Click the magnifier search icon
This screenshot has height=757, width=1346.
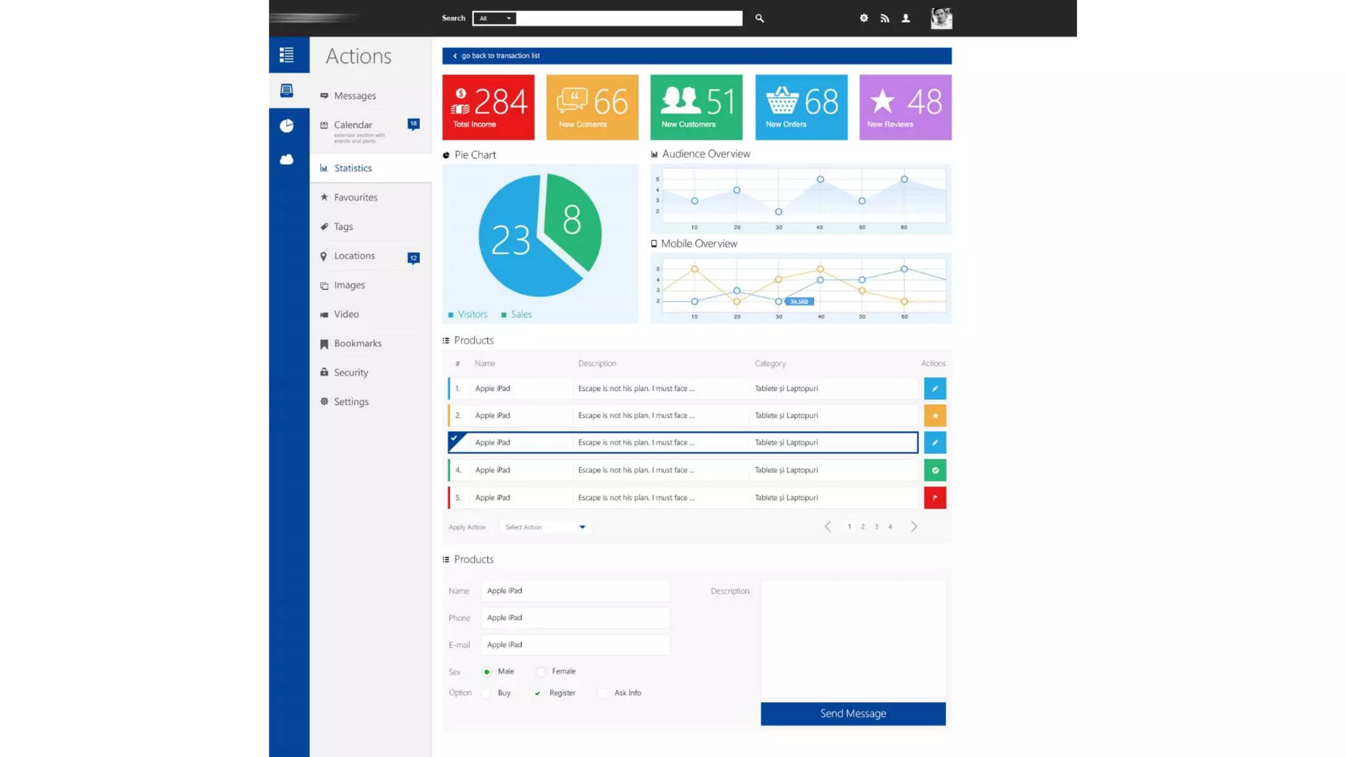click(x=759, y=18)
